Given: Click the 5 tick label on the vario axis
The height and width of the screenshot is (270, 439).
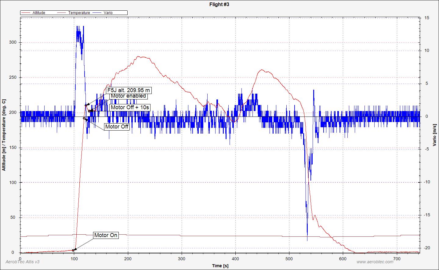Looking at the screenshot, I should pos(427,84).
